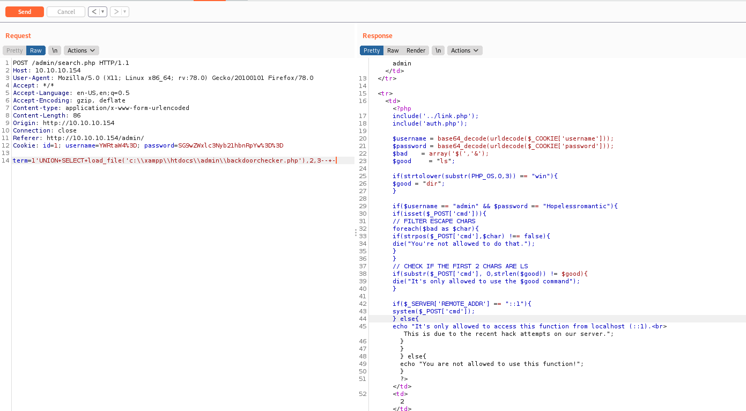Click the Referer header line
This screenshot has height=411, width=746.
click(78, 138)
